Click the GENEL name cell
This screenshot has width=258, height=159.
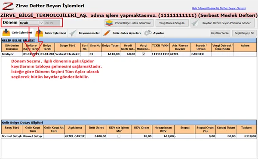click(180, 54)
